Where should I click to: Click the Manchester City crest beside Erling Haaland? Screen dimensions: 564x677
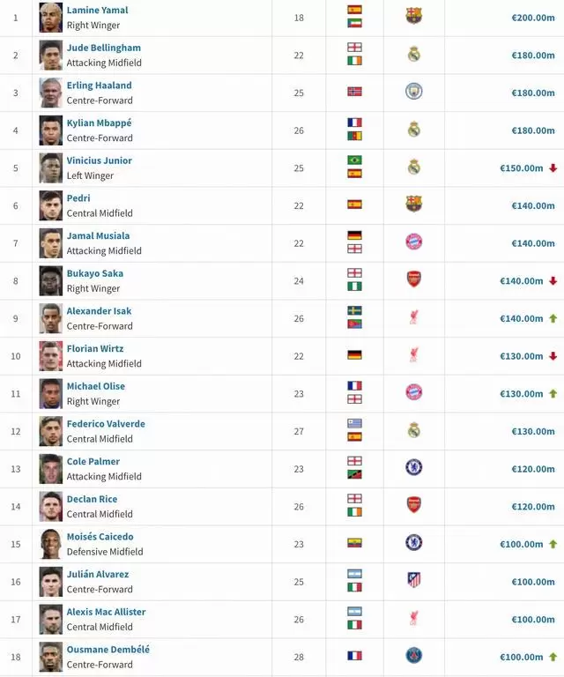coord(413,91)
